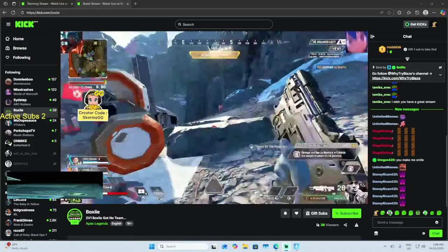448x252 pixels.
Task: Click the green headphones emote with sunglasses
Action: [390, 213]
